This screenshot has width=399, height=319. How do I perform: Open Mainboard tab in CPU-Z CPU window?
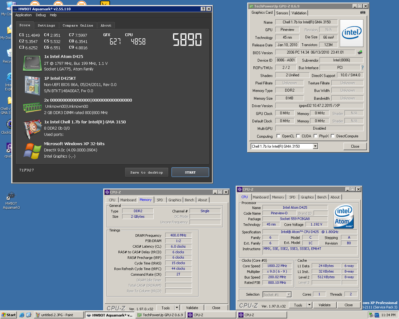click(261, 197)
